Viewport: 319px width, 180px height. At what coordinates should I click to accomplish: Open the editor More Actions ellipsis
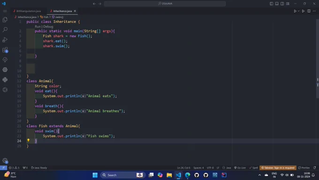[314, 11]
